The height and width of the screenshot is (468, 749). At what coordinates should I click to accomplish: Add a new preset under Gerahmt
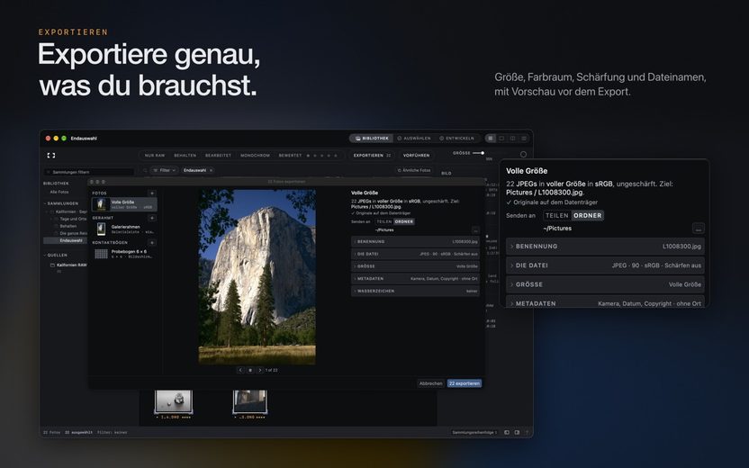pos(152,218)
